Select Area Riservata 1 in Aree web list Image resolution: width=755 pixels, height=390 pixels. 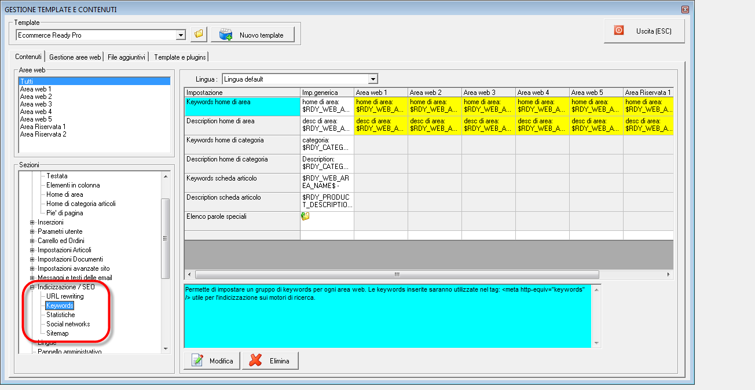pyautogui.click(x=43, y=126)
